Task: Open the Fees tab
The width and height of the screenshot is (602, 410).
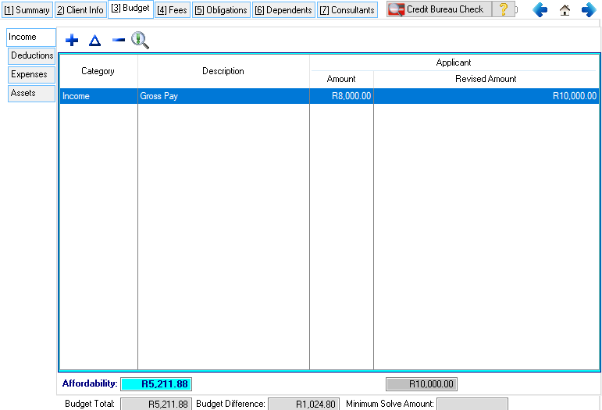Action: pos(172,10)
